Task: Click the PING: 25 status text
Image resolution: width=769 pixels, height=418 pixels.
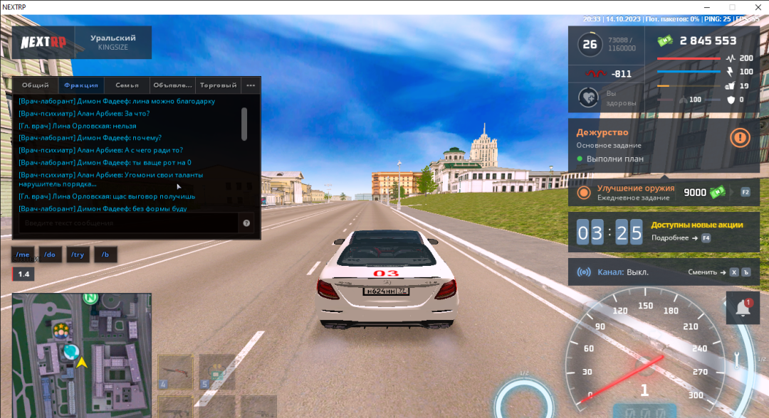Action: click(717, 19)
